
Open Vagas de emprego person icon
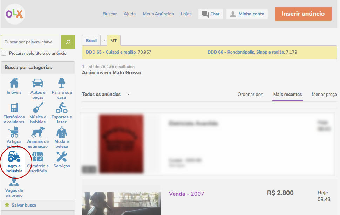coord(14,181)
